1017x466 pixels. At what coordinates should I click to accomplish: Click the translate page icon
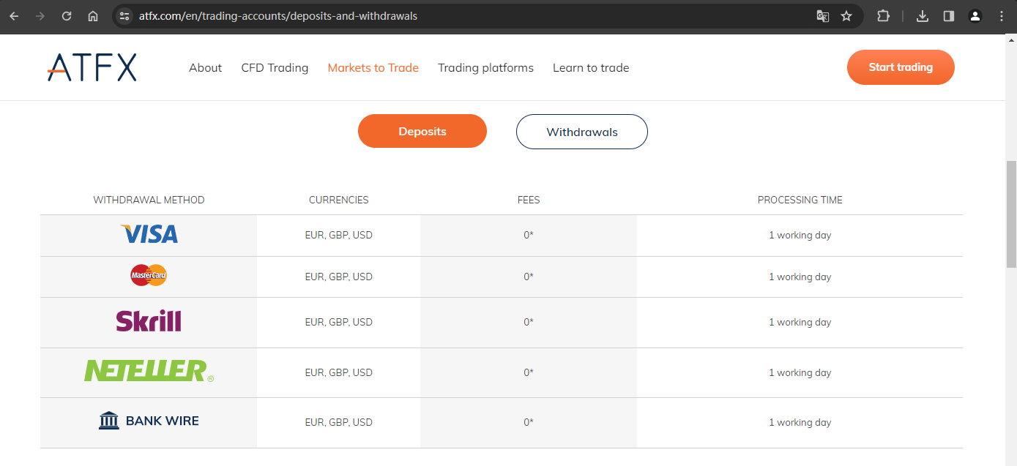[x=823, y=16]
